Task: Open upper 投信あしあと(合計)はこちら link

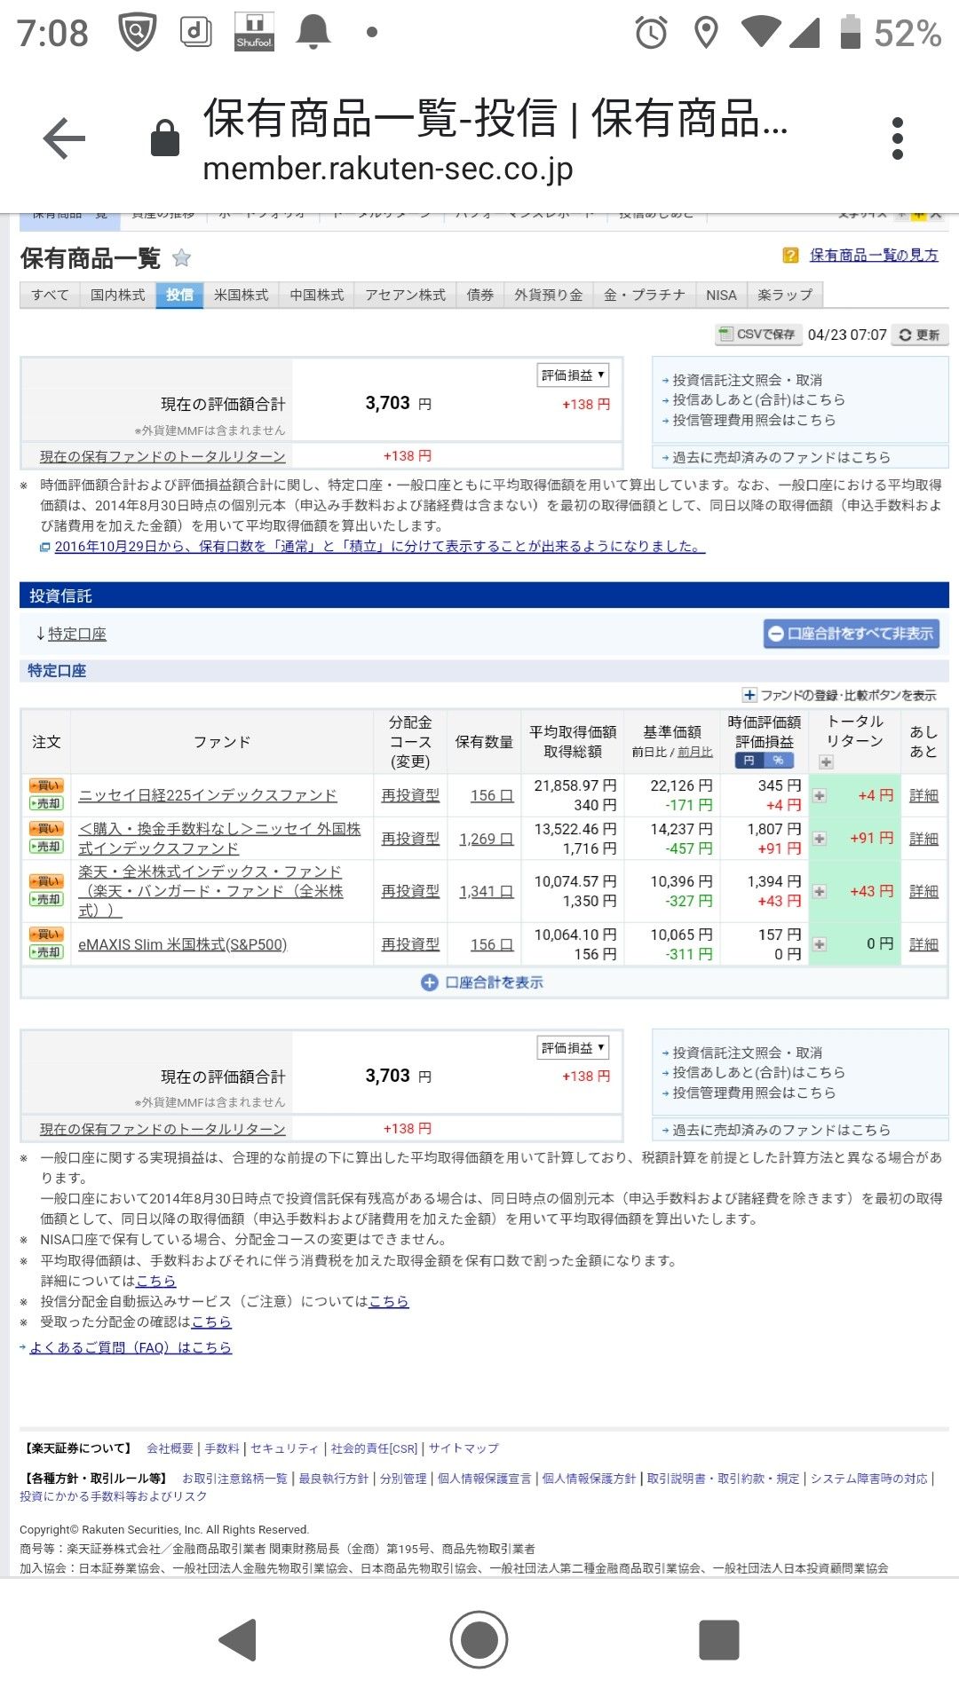Action: (758, 400)
